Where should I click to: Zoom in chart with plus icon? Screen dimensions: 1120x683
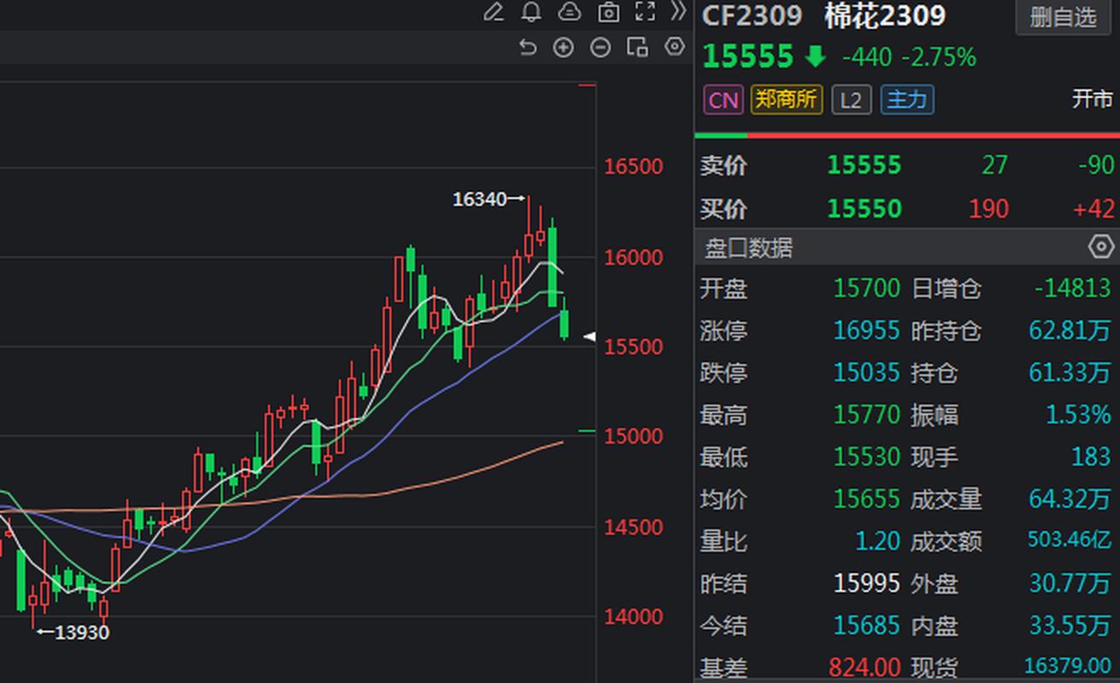563,48
